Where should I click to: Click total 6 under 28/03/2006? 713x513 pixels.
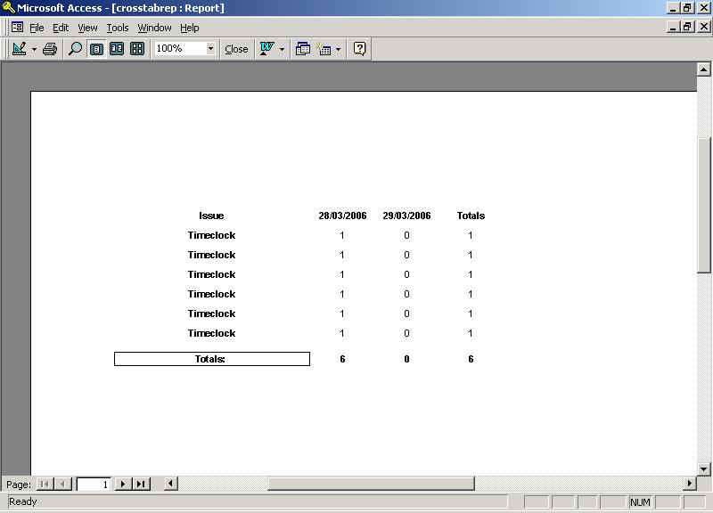342,359
